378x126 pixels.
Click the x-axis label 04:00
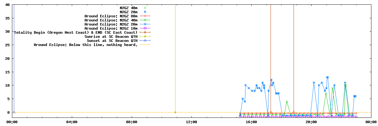point(72,122)
